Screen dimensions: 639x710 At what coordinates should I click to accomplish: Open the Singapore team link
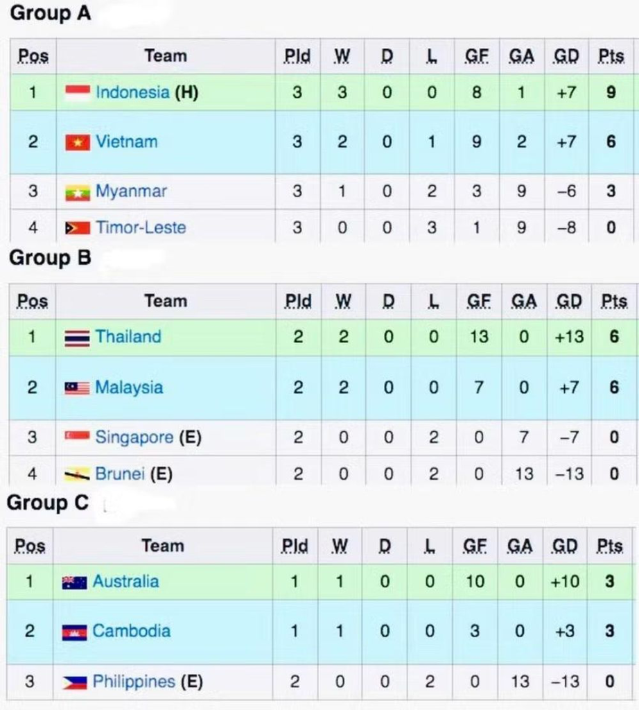pos(134,438)
